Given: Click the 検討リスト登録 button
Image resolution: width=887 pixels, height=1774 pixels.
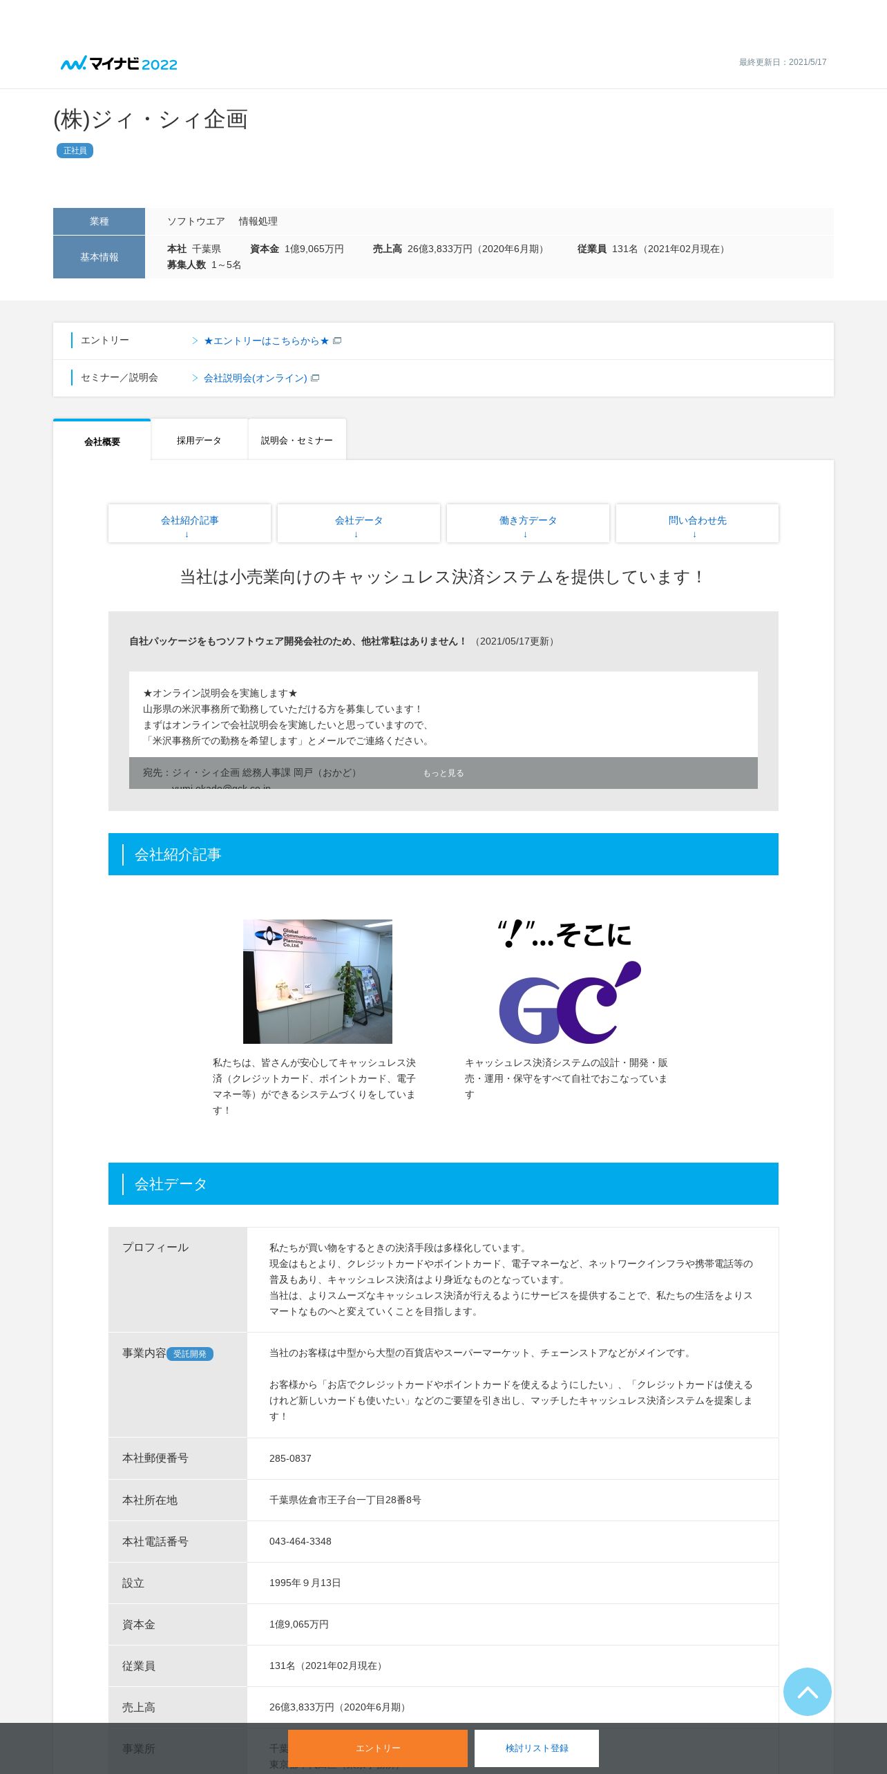Looking at the screenshot, I should (537, 1748).
